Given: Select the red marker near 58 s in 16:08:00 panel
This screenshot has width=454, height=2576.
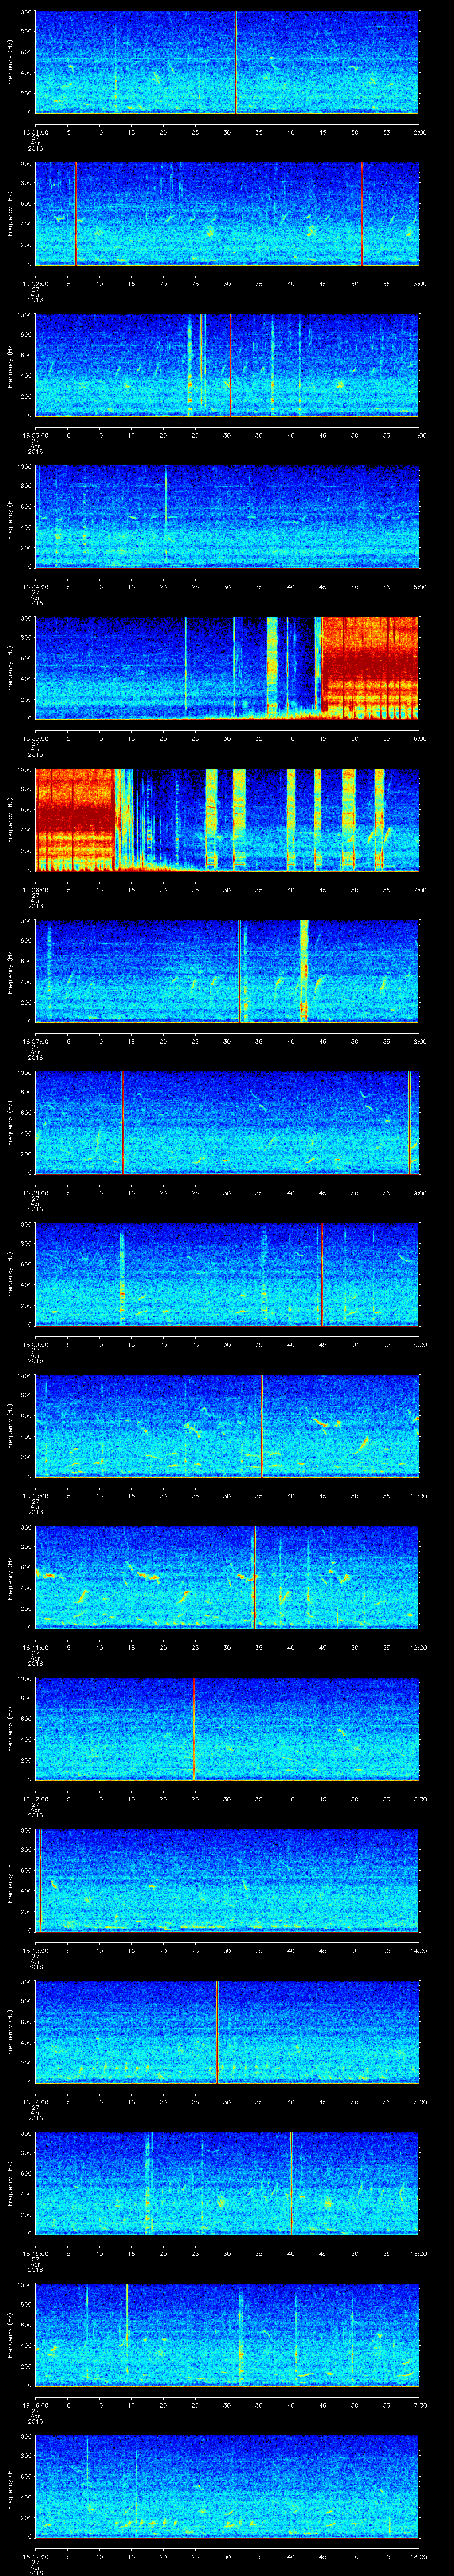Looking at the screenshot, I should (409, 1123).
